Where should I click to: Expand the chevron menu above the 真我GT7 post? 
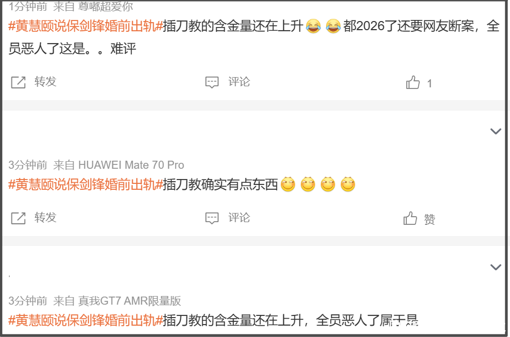click(496, 267)
